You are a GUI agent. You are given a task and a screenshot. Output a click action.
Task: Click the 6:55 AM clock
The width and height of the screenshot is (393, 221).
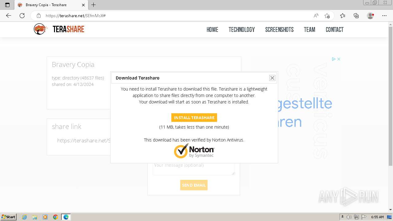pyautogui.click(x=377, y=217)
